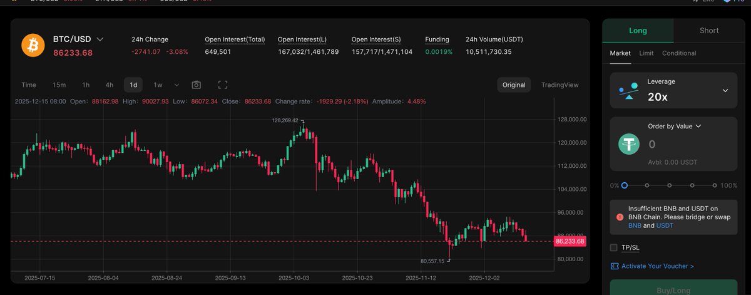Expand the timeframe dropdown next to 1w

(x=177, y=85)
